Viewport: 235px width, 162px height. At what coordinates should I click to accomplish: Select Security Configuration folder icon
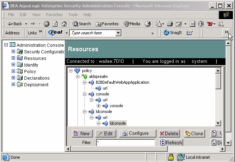20,52
